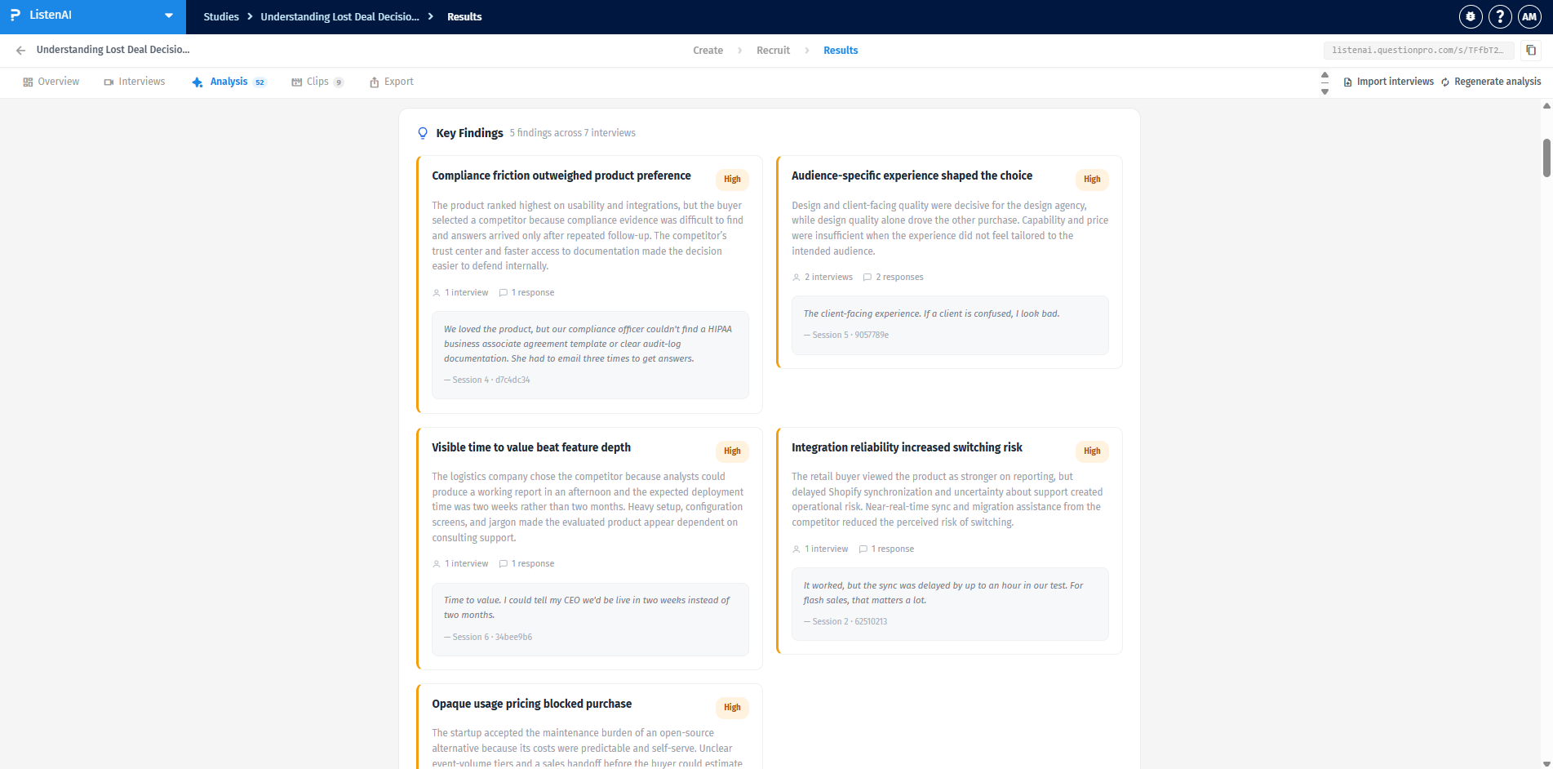
Task: Open the help question mark icon
Action: pos(1500,16)
